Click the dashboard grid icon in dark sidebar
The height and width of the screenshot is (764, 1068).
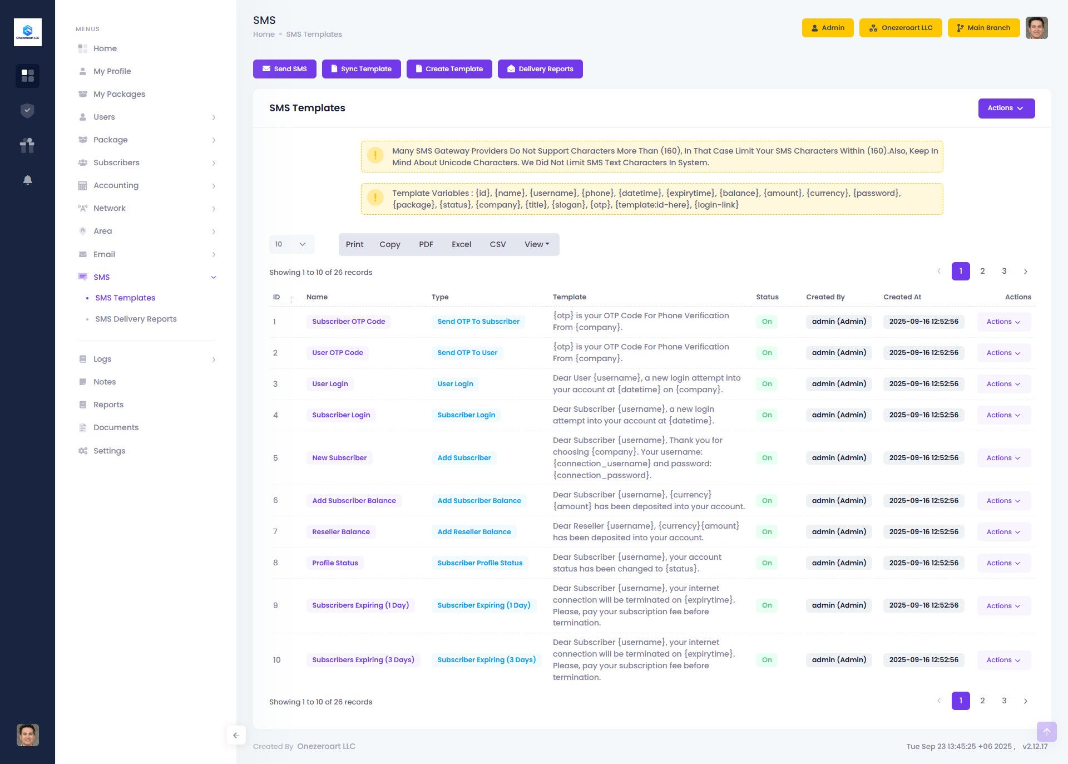pyautogui.click(x=27, y=76)
